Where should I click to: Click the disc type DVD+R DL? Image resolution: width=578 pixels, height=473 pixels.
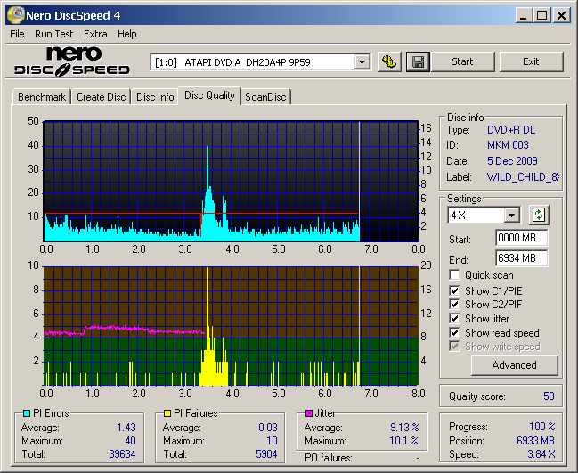tap(511, 130)
